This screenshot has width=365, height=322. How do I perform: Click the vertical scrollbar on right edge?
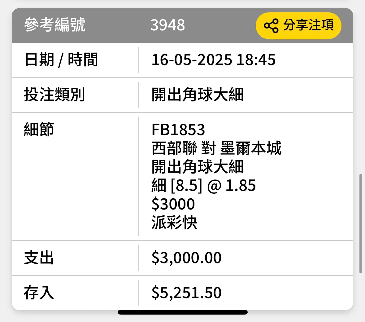pyautogui.click(x=361, y=223)
